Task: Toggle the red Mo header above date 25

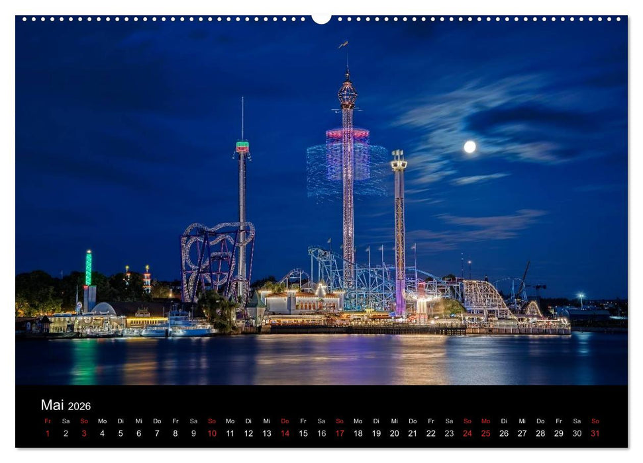Action: (x=487, y=421)
